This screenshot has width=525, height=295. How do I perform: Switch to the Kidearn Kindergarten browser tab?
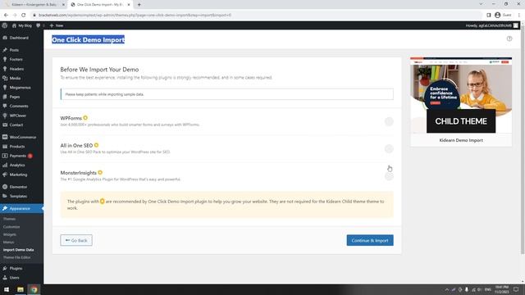[x=34, y=5]
